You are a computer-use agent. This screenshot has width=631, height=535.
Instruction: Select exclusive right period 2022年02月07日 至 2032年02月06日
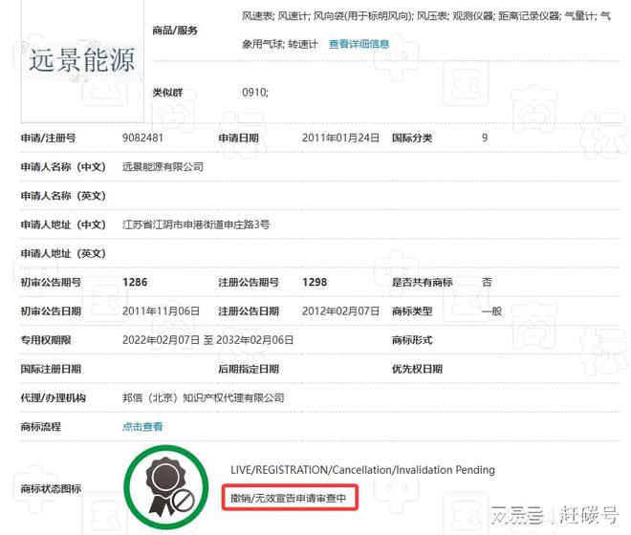click(x=207, y=340)
